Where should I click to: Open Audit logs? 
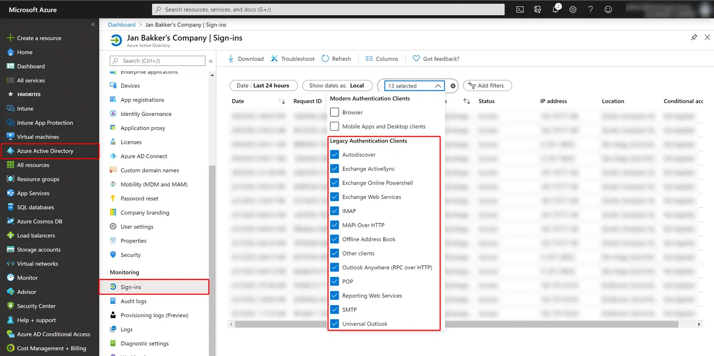134,301
